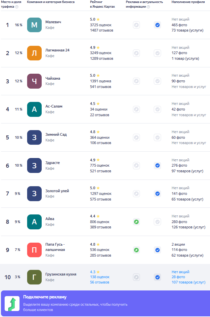The image size is (210, 317).
Task: Open the Зимний Сад company row
Action: (105, 137)
